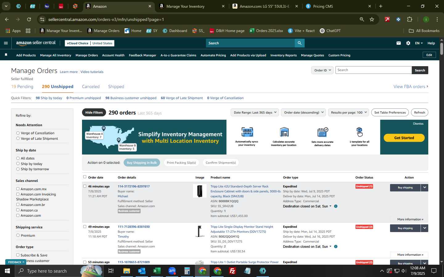Open Excel from the taskbar
Viewport: 444px width, 277px height.
coord(157,271)
